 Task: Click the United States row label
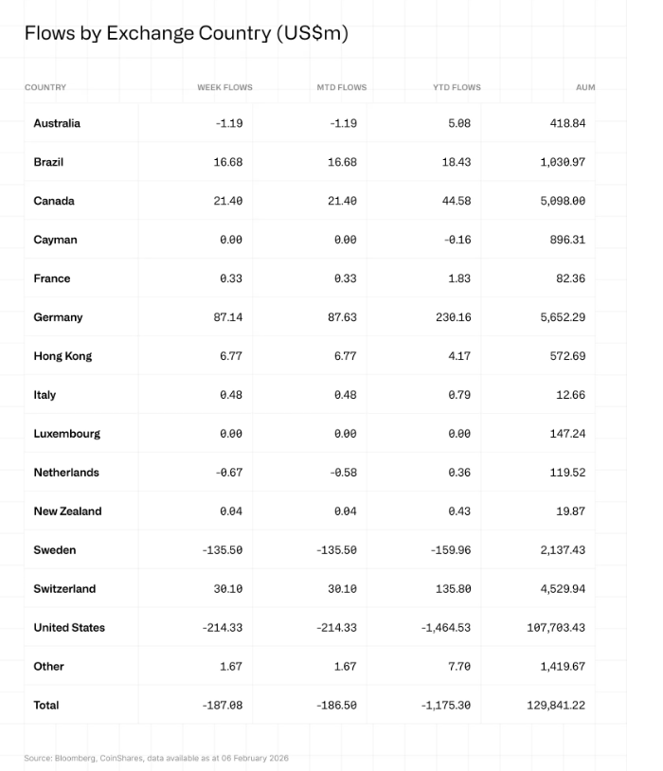coord(69,628)
